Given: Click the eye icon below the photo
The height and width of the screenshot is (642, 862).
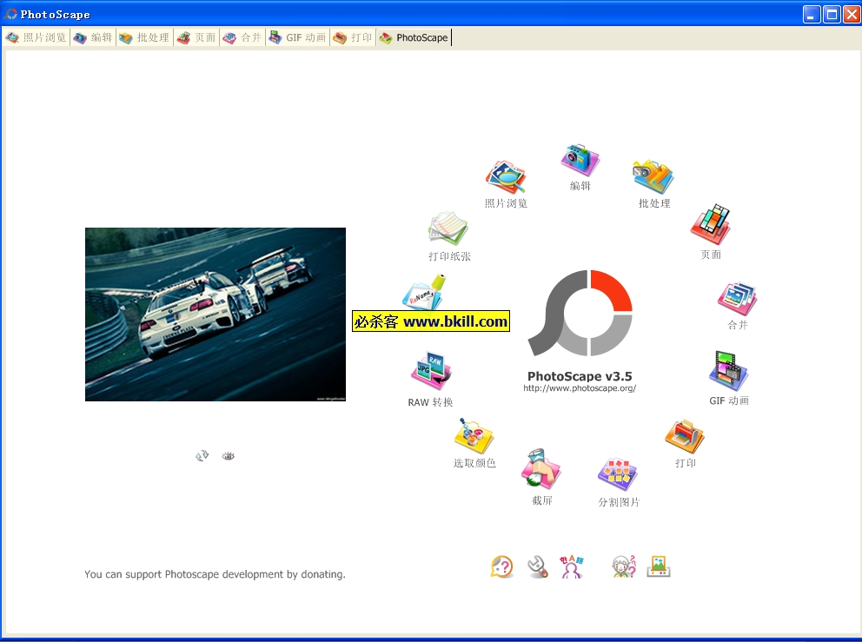Looking at the screenshot, I should click(x=229, y=456).
